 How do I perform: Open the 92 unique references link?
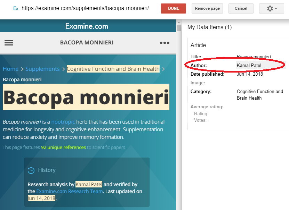tap(63, 147)
